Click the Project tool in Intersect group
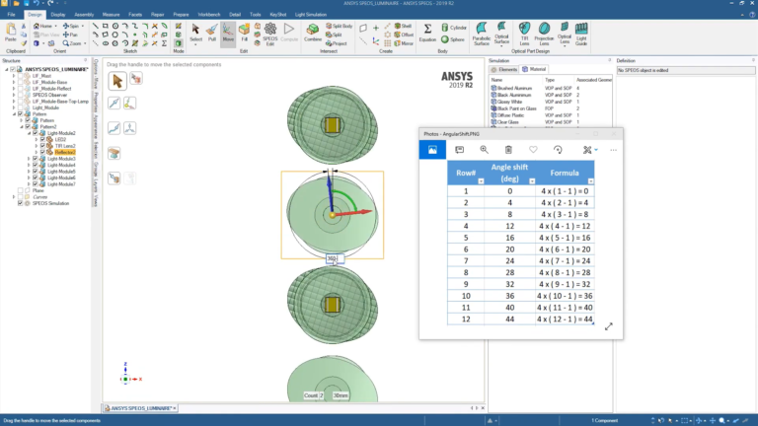758x426 pixels. [x=337, y=43]
